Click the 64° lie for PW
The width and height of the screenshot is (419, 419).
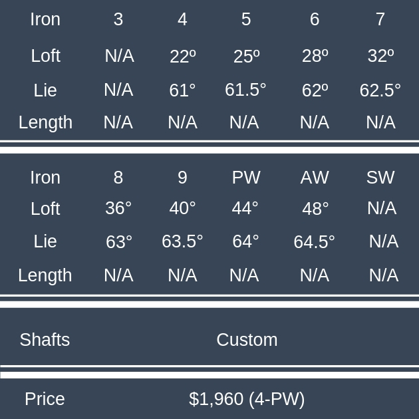click(245, 241)
